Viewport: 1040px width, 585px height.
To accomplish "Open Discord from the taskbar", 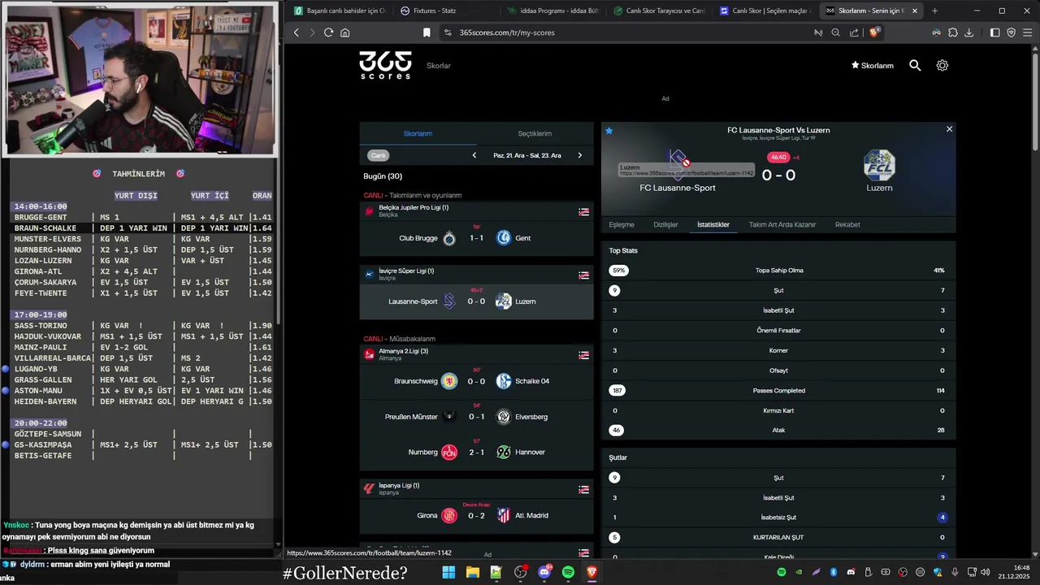I will [x=544, y=572].
